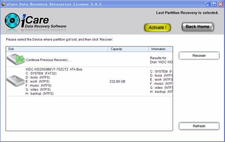Sort by the Disk column header
The image size is (225, 142).
(57, 49)
